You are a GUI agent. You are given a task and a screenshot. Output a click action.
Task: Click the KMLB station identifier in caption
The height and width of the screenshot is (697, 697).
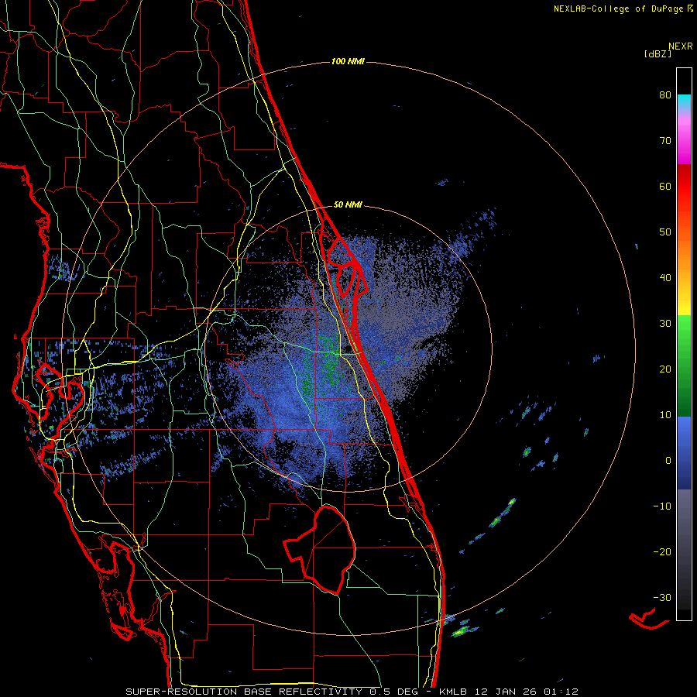452,692
